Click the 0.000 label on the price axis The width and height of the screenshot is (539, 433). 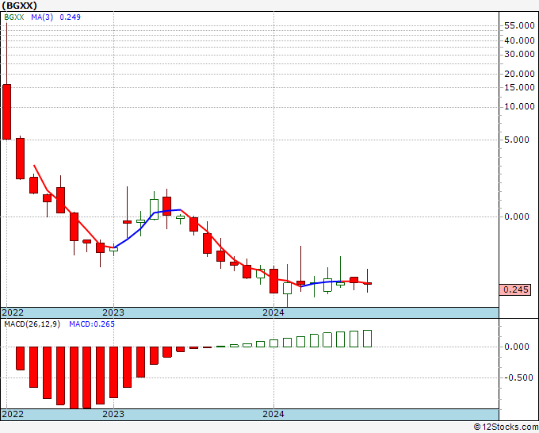tap(517, 216)
